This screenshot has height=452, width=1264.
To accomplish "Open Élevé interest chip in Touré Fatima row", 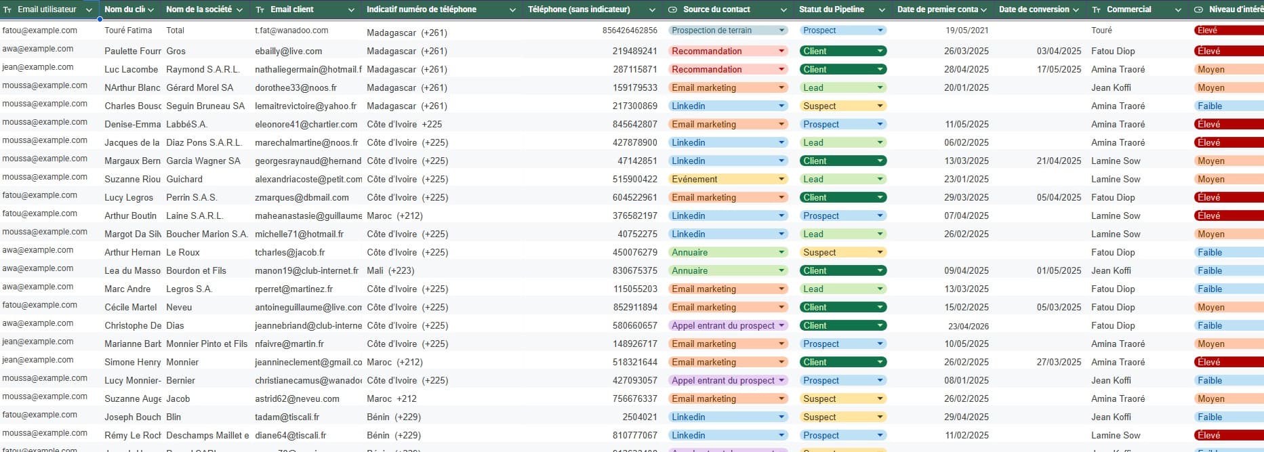I will point(1229,30).
